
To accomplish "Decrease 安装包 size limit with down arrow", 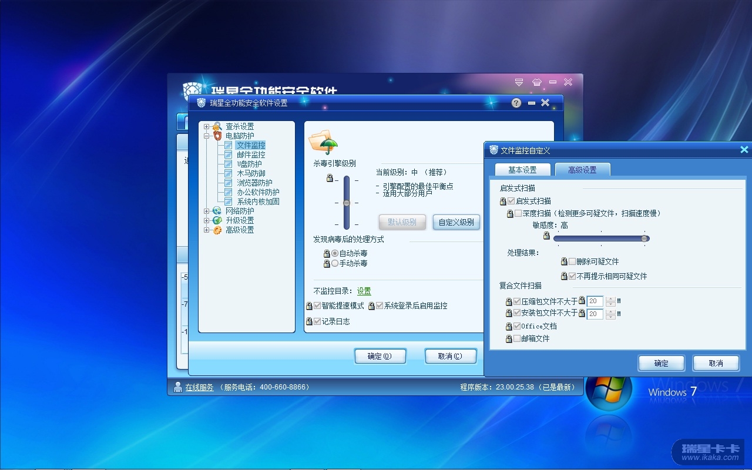I will (610, 317).
